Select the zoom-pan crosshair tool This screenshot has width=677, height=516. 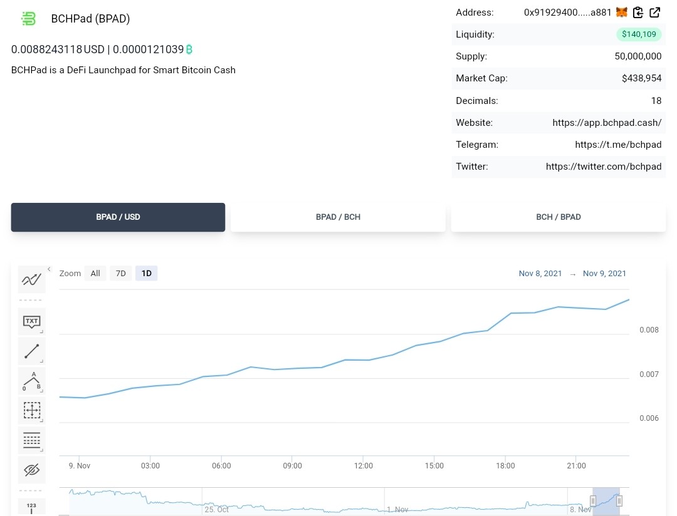pyautogui.click(x=31, y=410)
